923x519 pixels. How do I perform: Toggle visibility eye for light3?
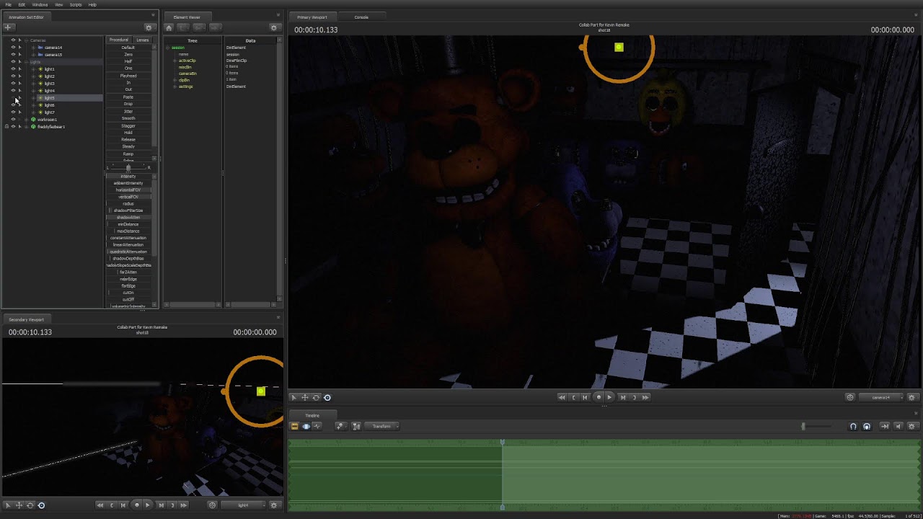pos(13,84)
